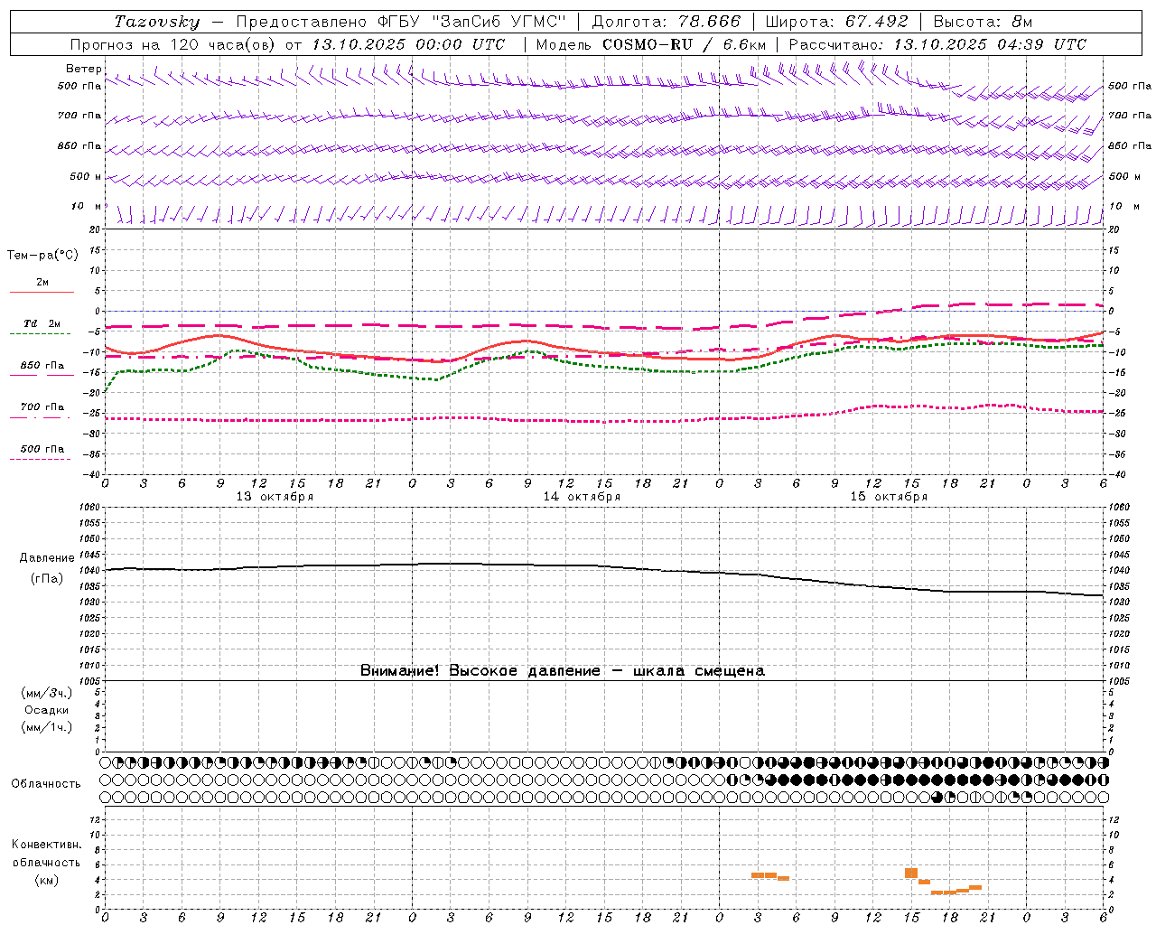Screen dimensions: 1156x925
Task: Click the '15 октября' date label
Action: (889, 497)
